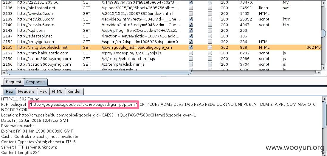Click the response pane's scroll up arrow
This screenshot has width=327, height=156.
324,98
